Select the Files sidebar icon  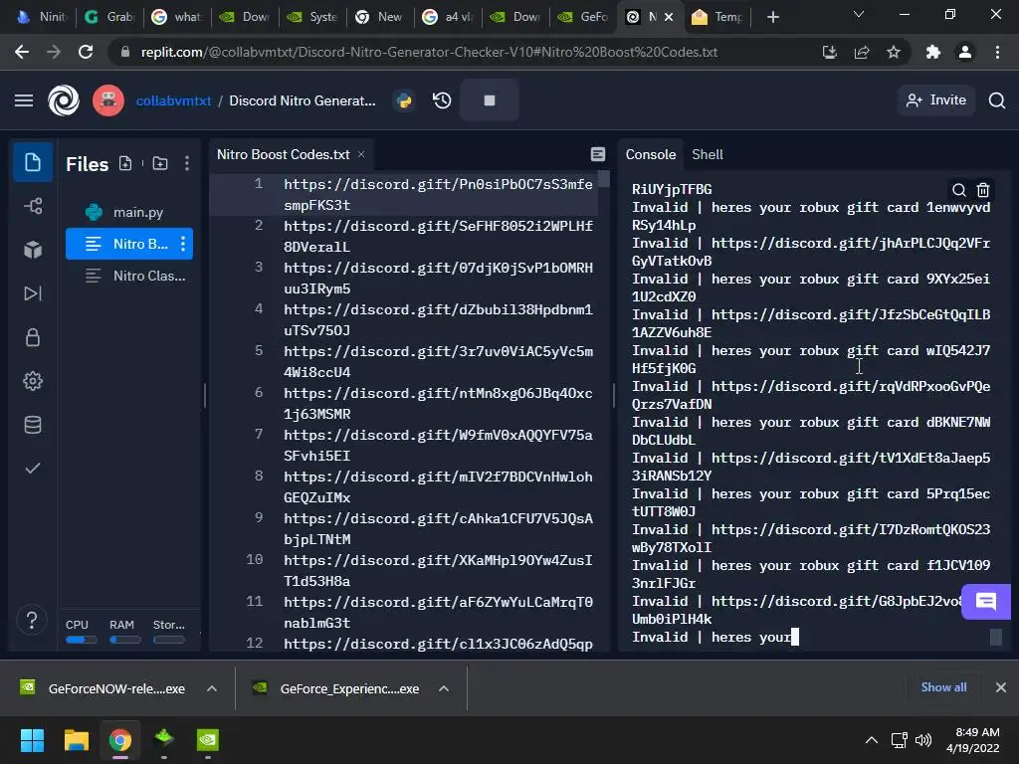(x=33, y=162)
